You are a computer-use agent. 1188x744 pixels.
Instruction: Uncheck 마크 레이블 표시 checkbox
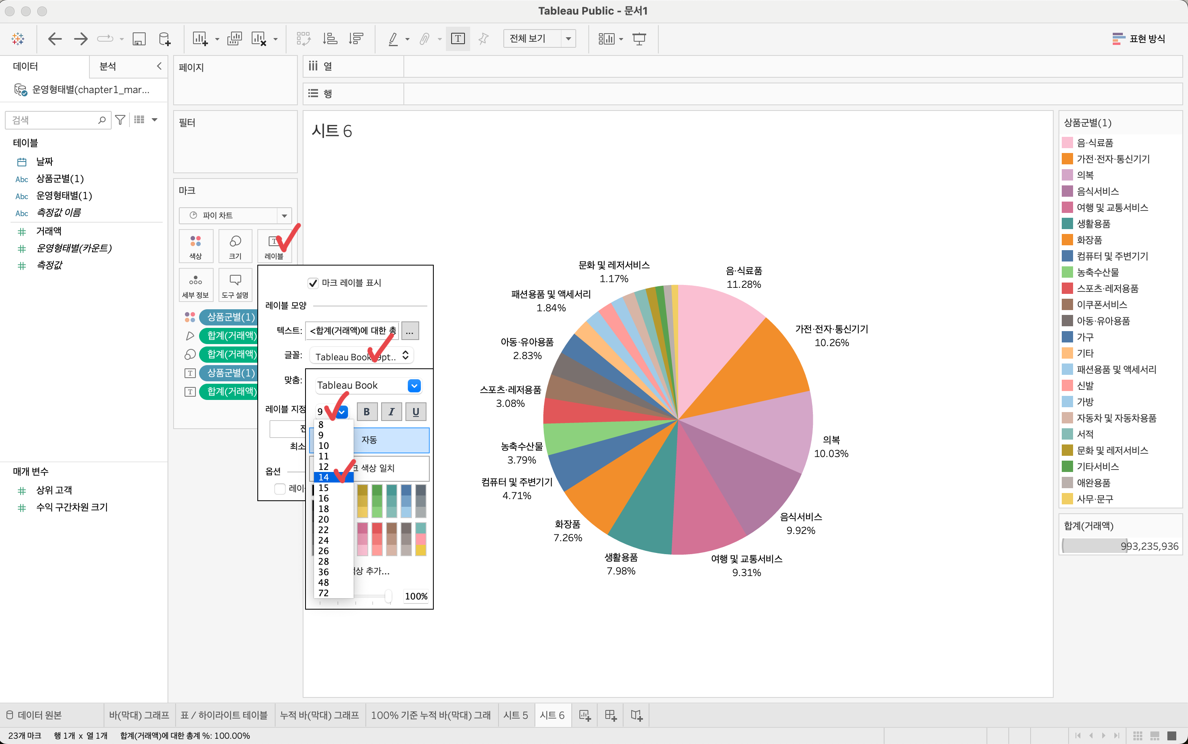point(313,283)
